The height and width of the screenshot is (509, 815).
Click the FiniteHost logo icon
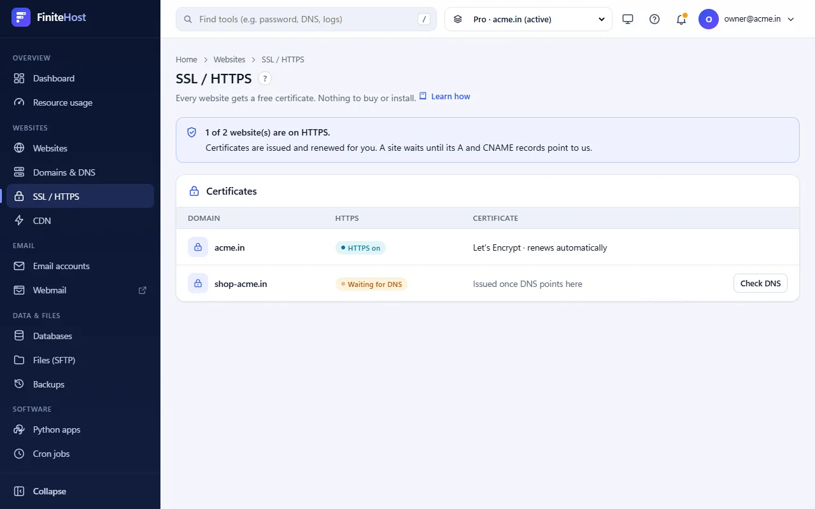coord(21,17)
